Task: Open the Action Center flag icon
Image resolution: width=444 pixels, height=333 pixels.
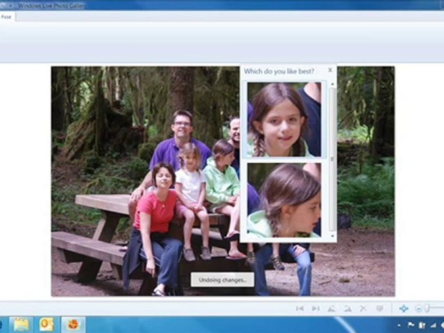Action: click(x=411, y=325)
